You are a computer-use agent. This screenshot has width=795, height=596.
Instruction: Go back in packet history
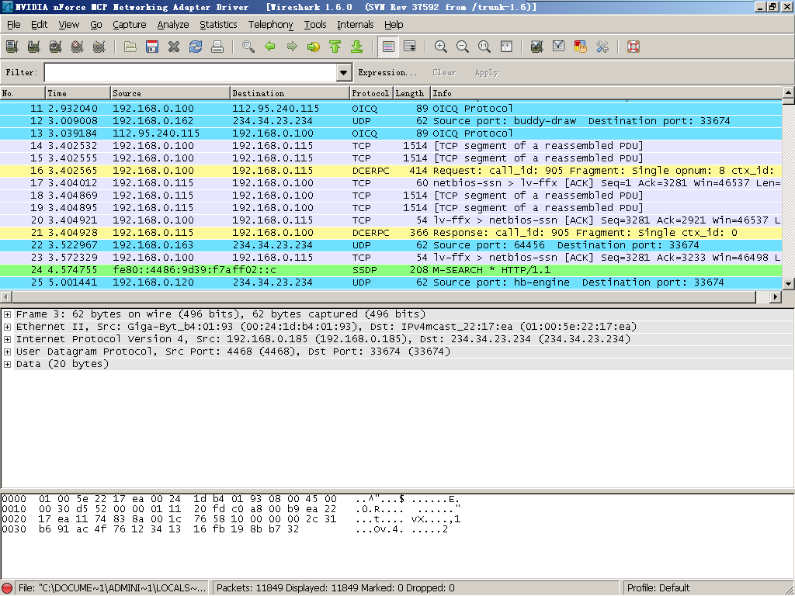point(270,47)
